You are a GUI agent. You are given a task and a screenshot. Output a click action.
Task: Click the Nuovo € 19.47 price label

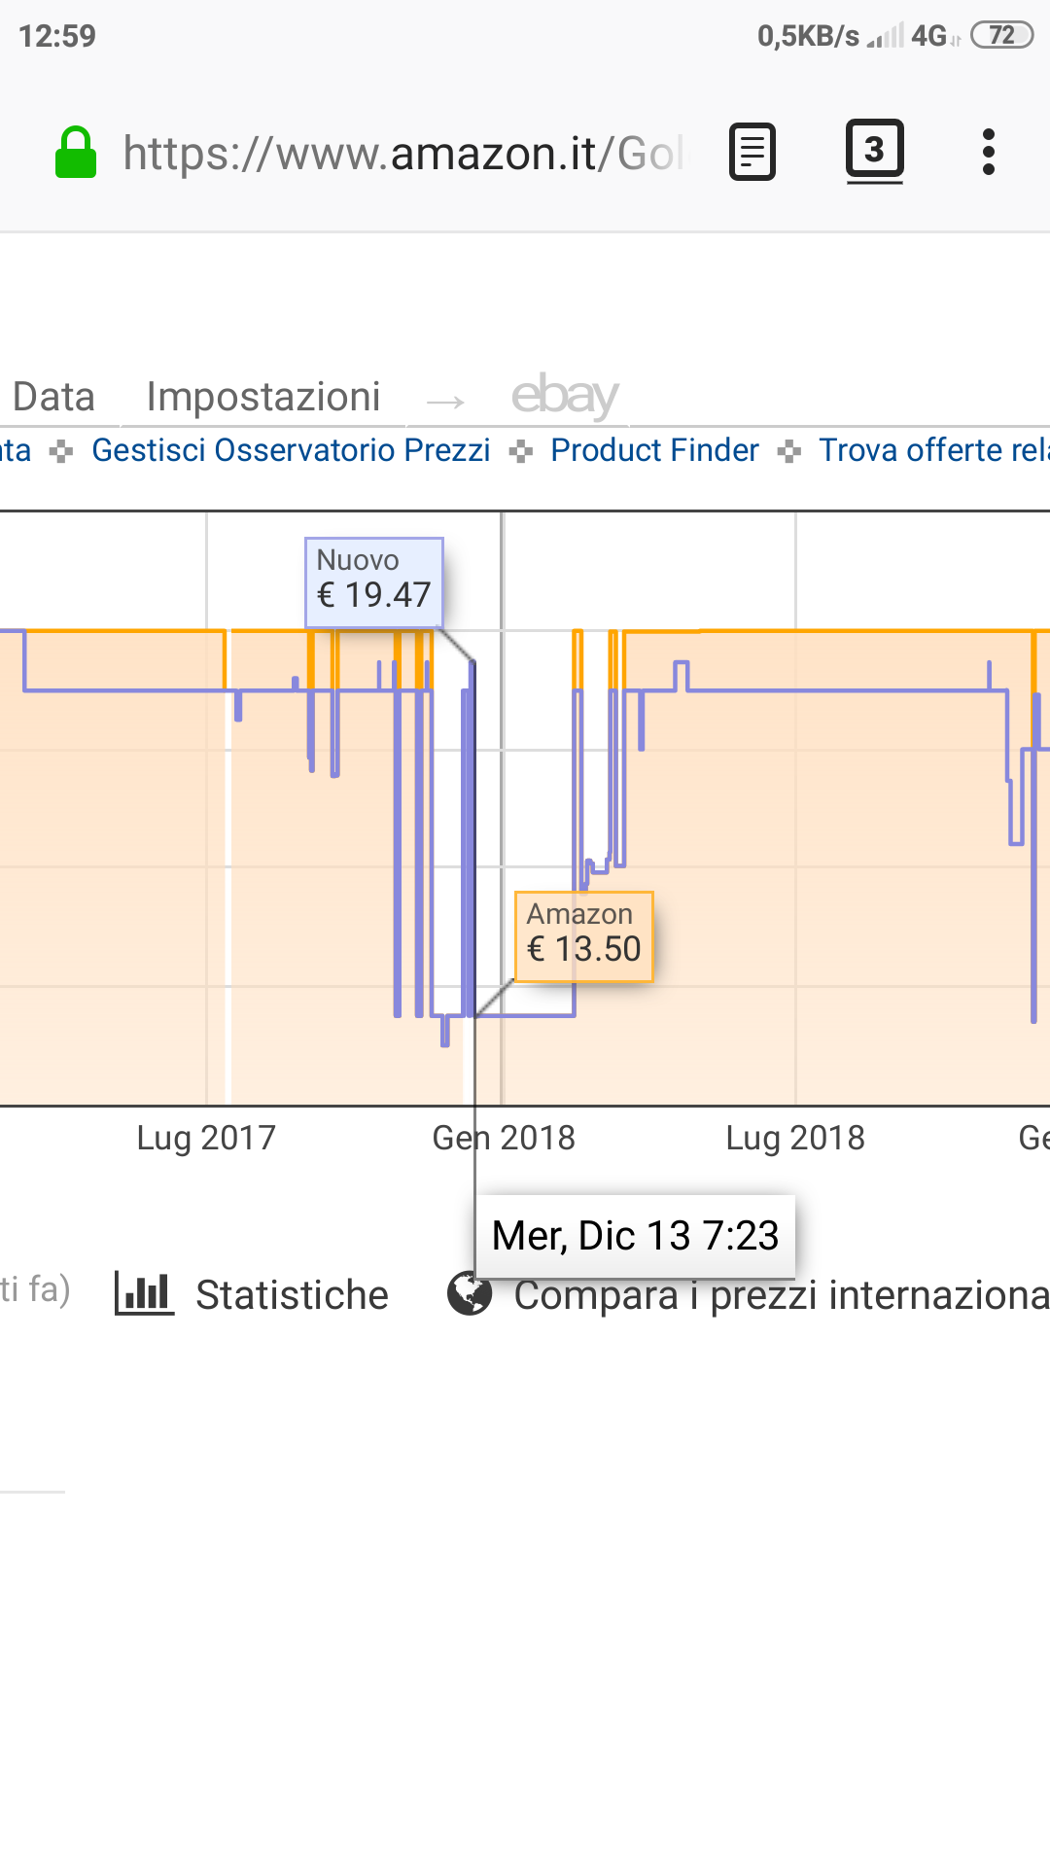[x=374, y=581]
